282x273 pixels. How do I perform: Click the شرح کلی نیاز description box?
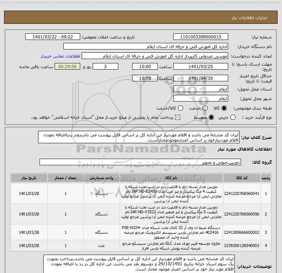(139, 137)
